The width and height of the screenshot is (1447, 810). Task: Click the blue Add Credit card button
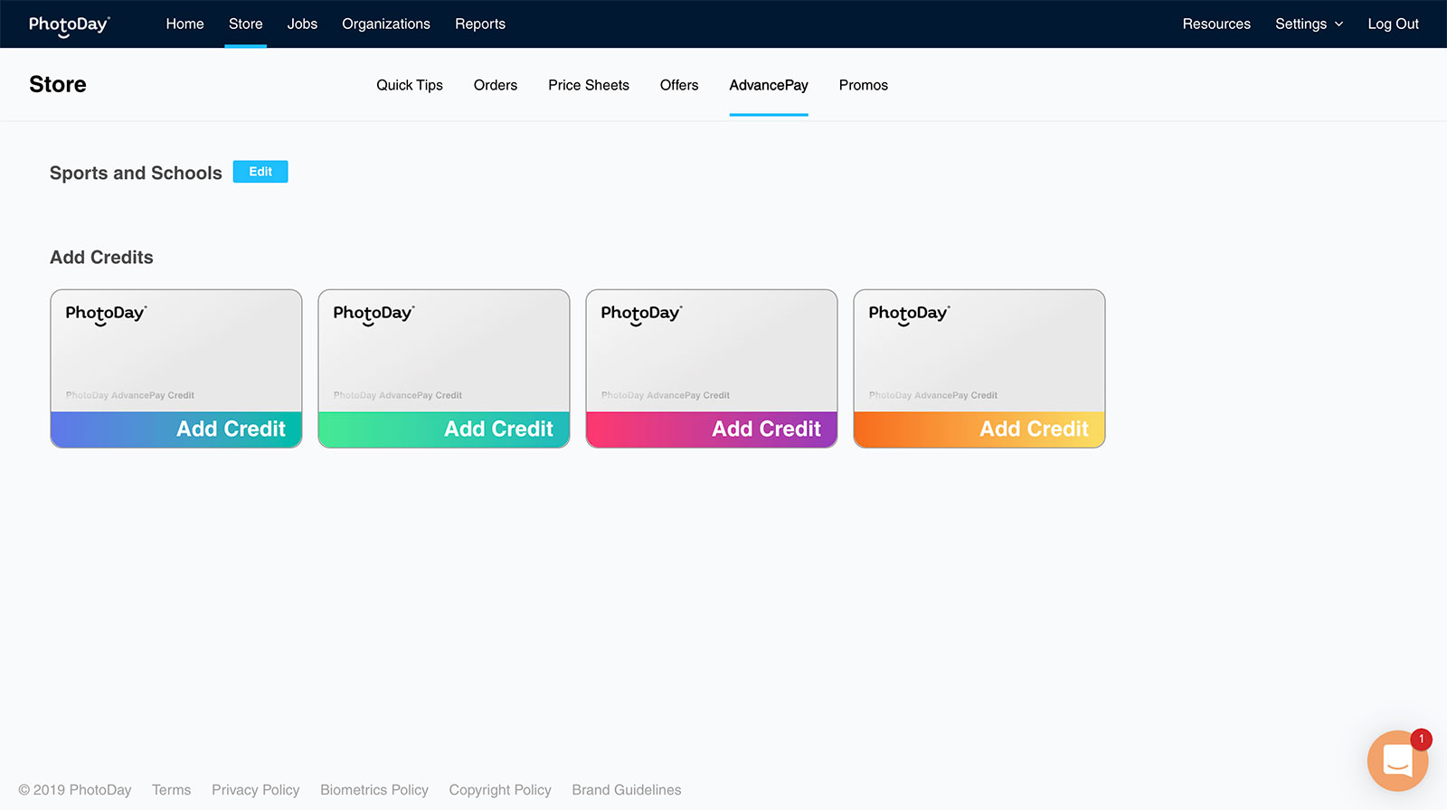click(x=176, y=429)
